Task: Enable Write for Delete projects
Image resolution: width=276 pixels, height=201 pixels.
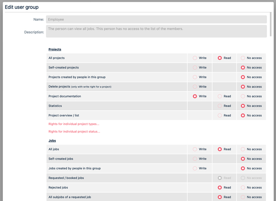Action: 195,87
